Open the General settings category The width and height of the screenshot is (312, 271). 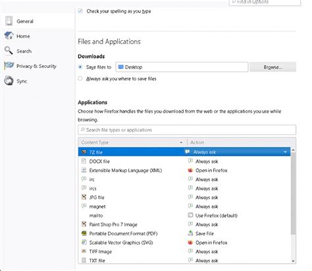pyautogui.click(x=38, y=21)
